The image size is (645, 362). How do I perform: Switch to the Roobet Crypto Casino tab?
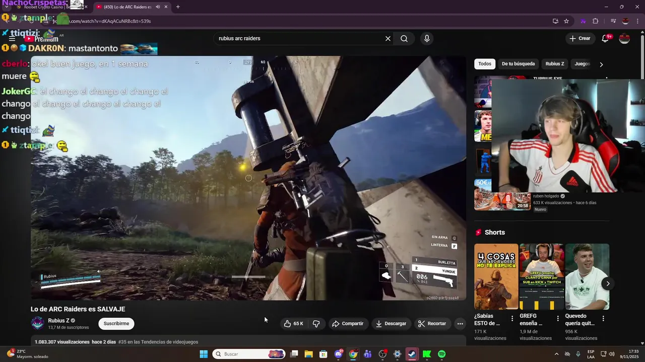(x=48, y=7)
